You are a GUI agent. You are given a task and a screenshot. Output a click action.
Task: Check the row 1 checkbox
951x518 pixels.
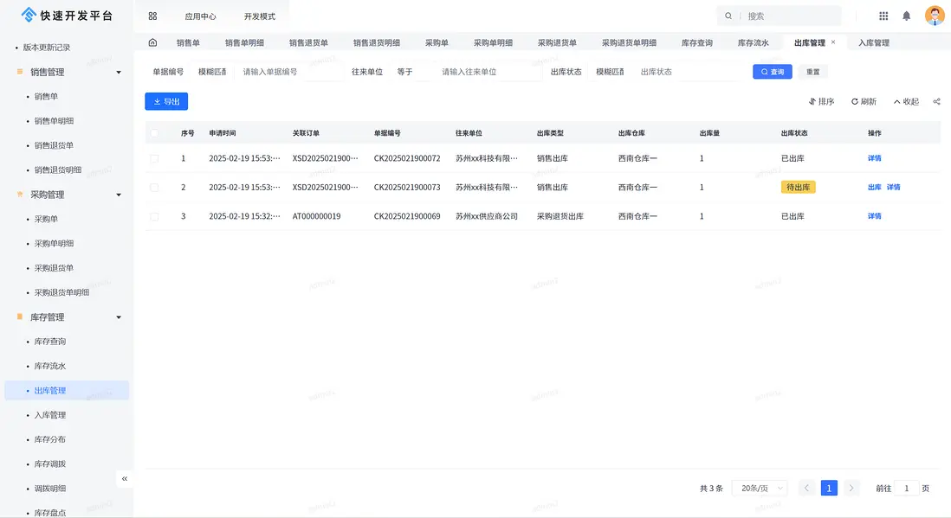tap(154, 159)
